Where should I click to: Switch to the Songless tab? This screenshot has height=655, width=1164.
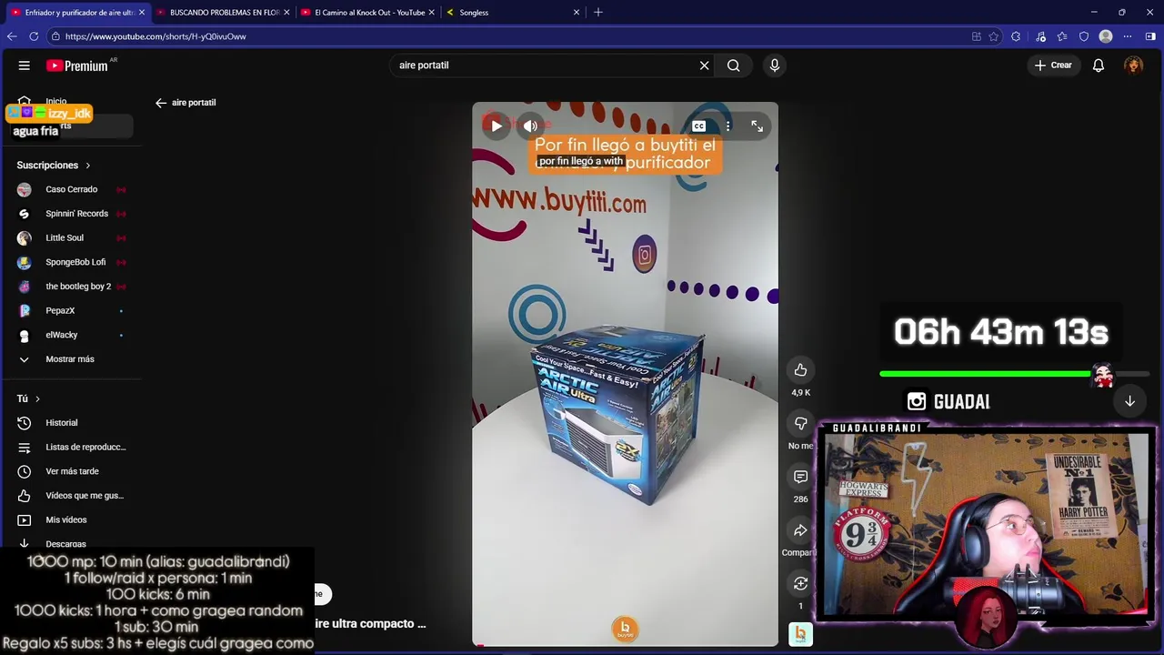(513, 13)
